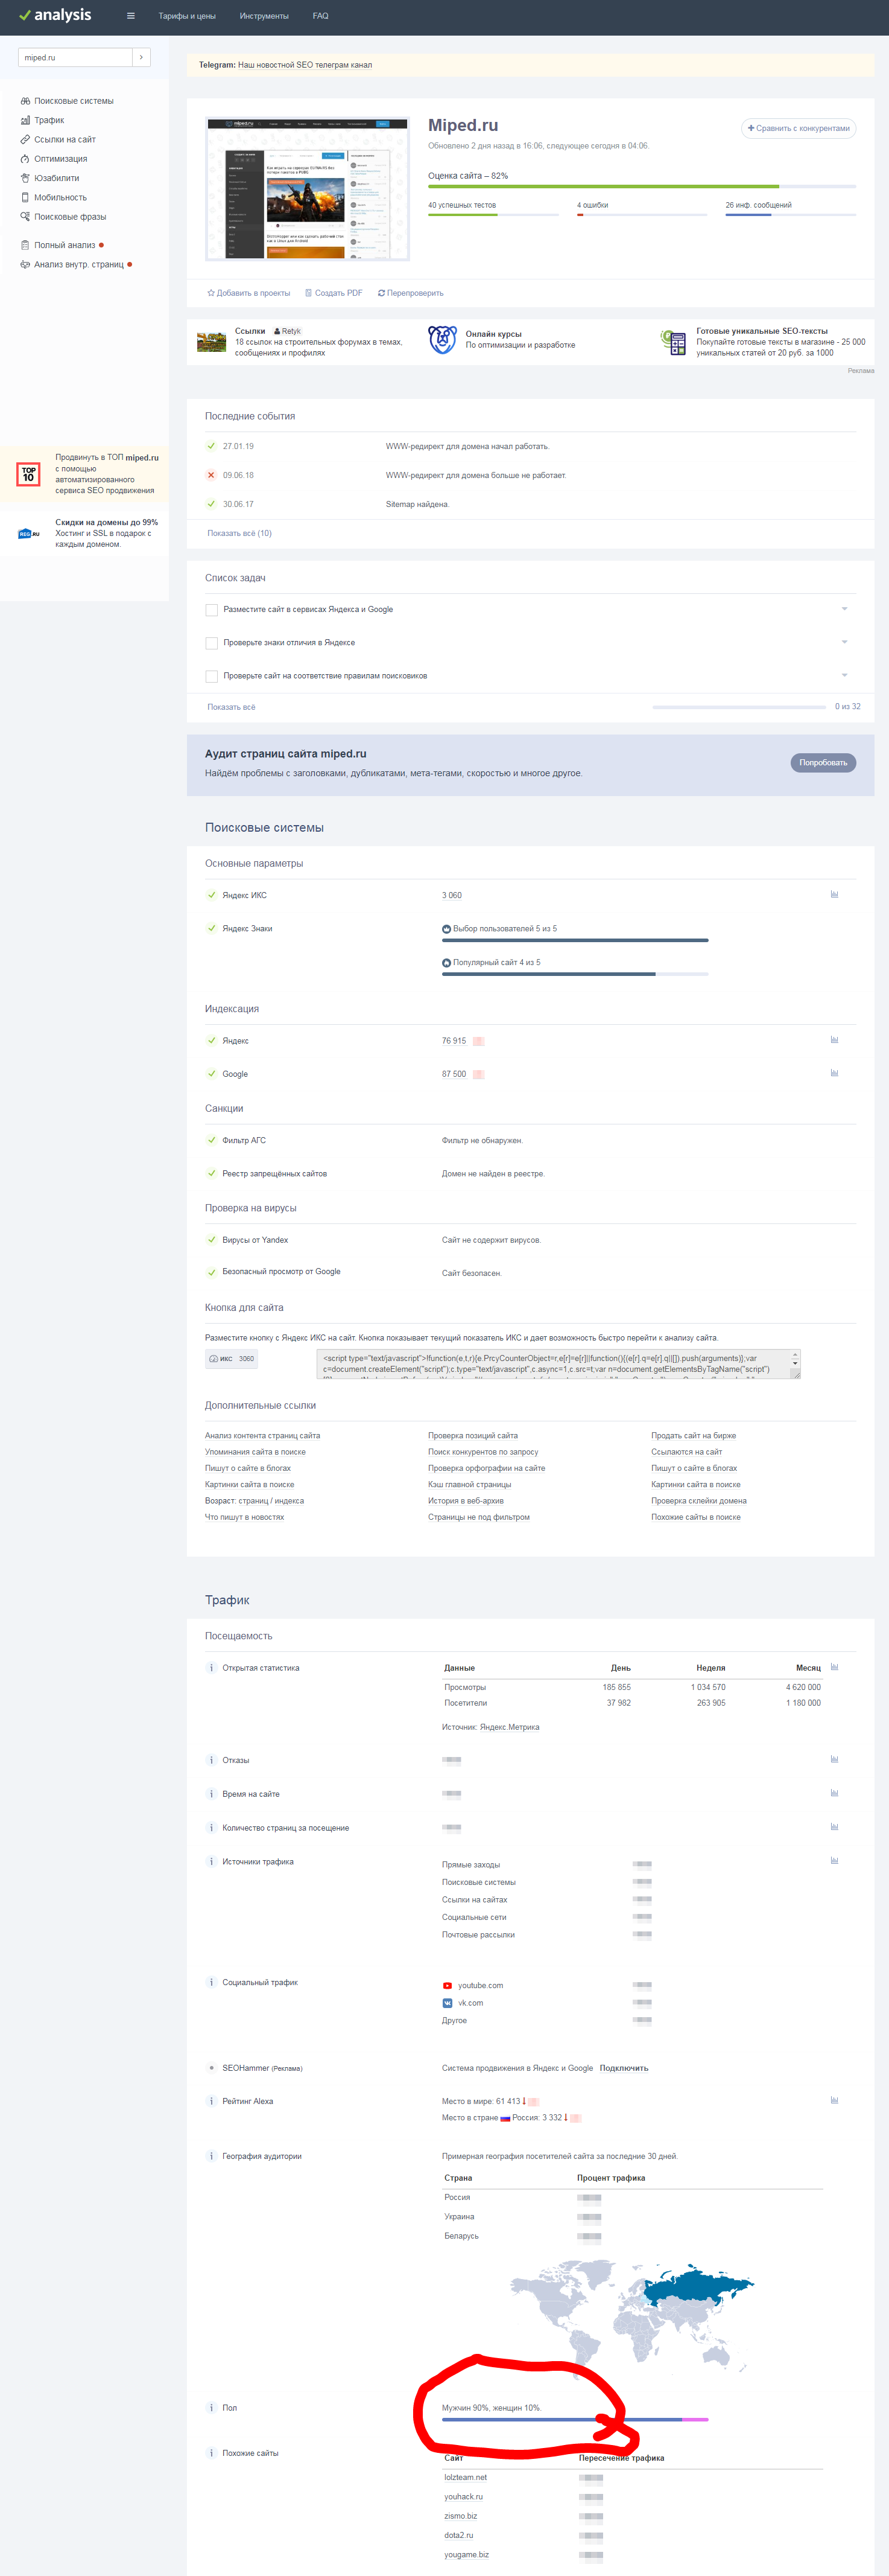Open the chart for Количество страниц за посещение
Image resolution: width=889 pixels, height=2576 pixels.
coord(834,1827)
